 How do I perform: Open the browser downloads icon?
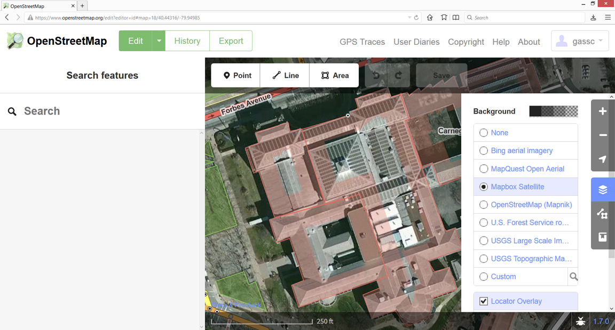tap(593, 18)
